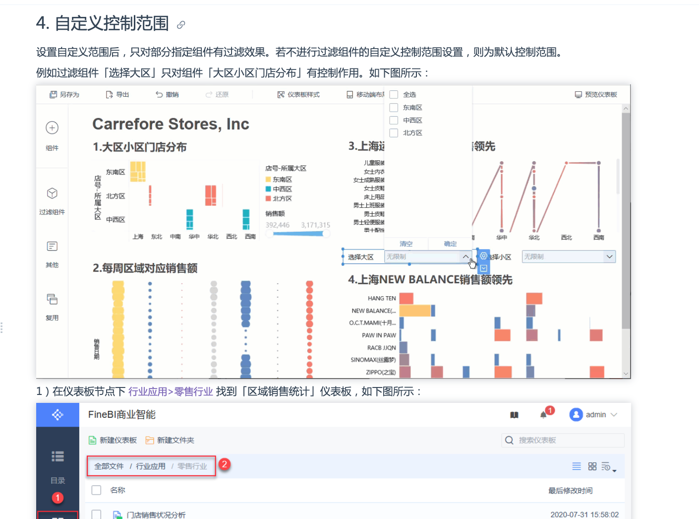The width and height of the screenshot is (699, 519).
Task: Check the 东南区 checkbox
Action: pyautogui.click(x=394, y=107)
